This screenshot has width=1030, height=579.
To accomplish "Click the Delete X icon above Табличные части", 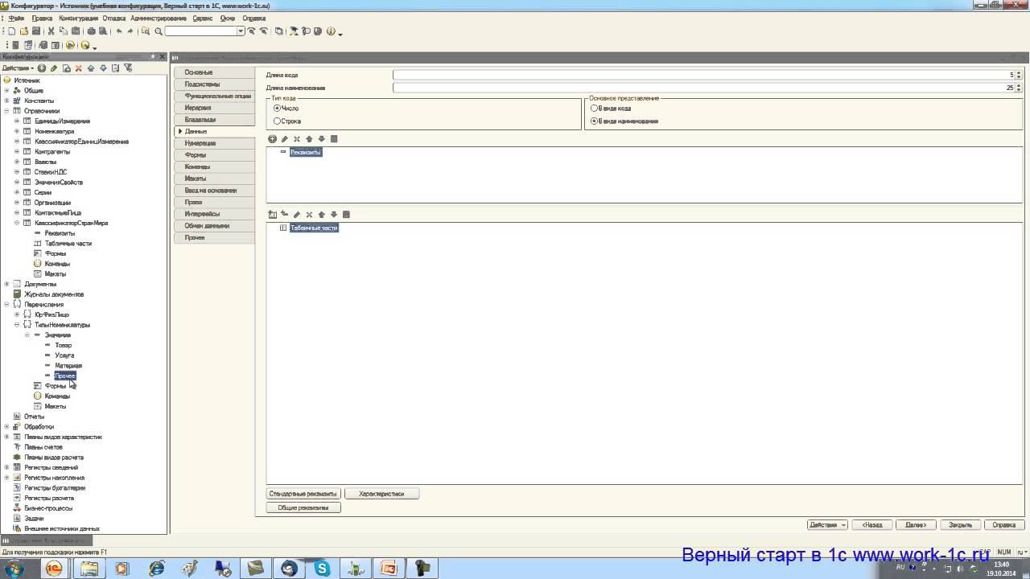I will [309, 215].
